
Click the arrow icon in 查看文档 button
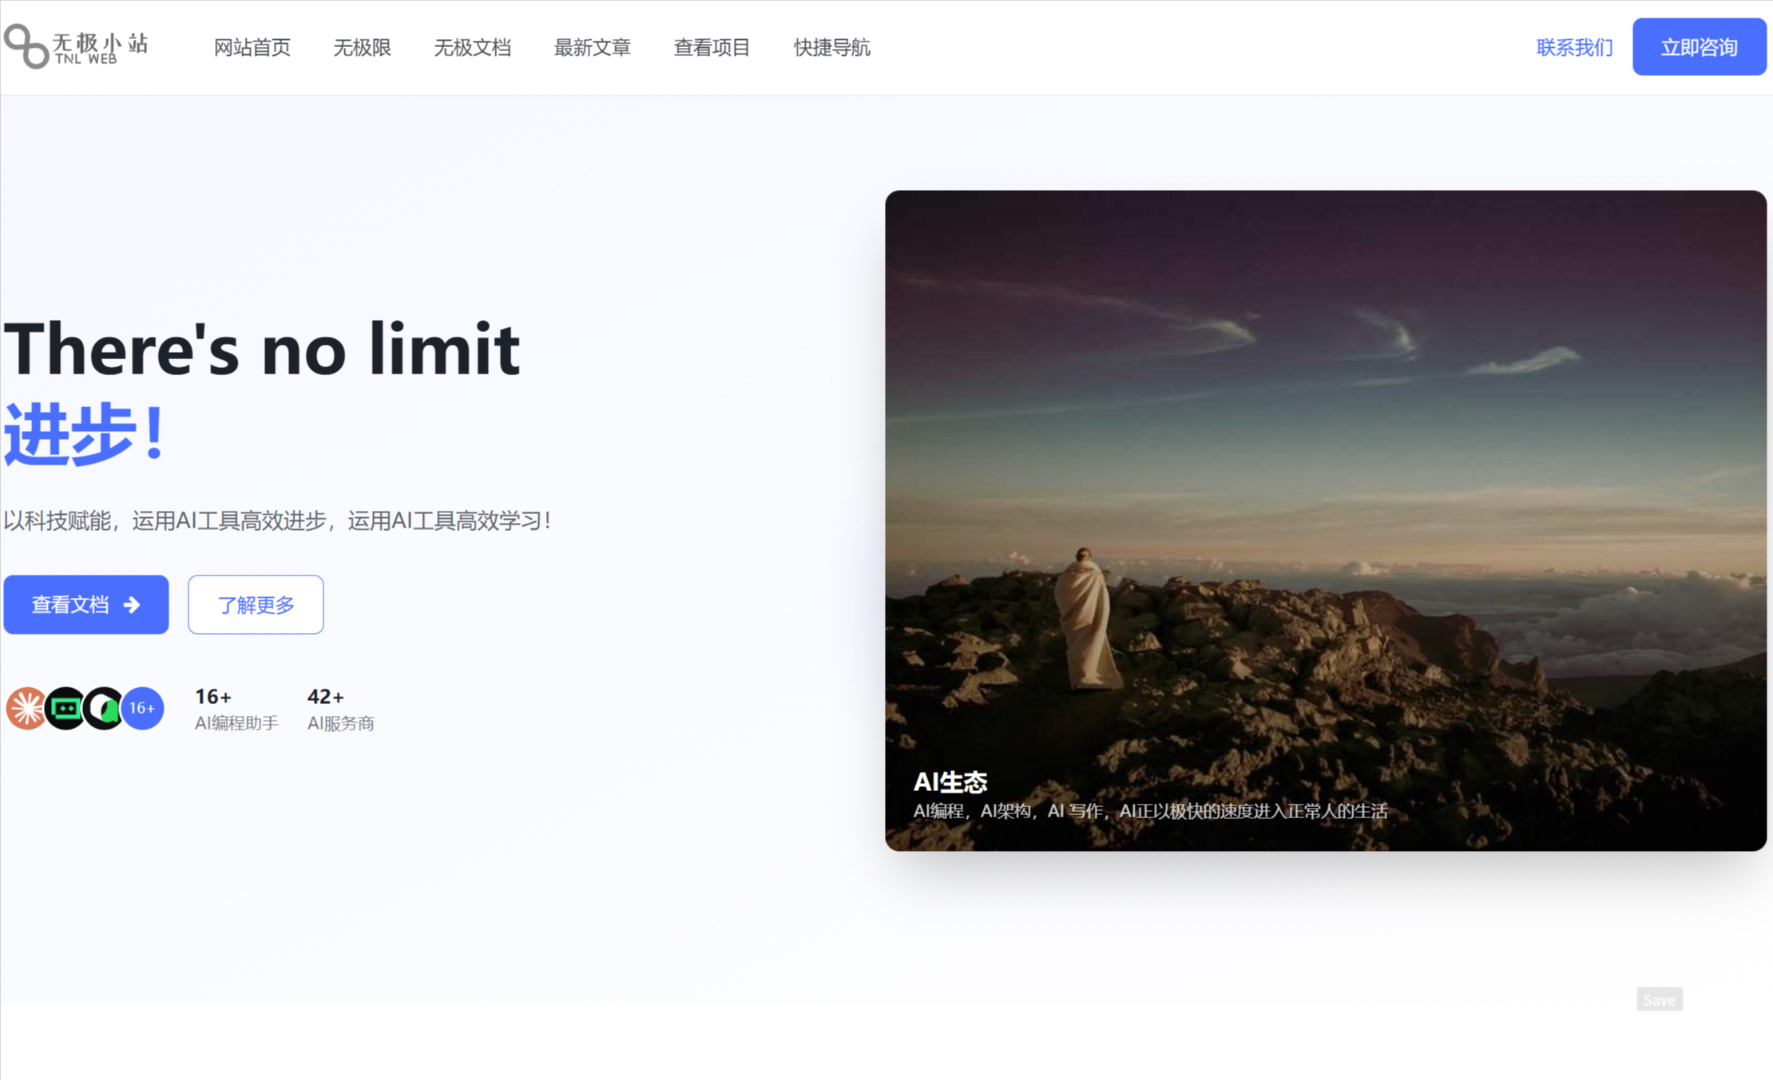(x=133, y=605)
